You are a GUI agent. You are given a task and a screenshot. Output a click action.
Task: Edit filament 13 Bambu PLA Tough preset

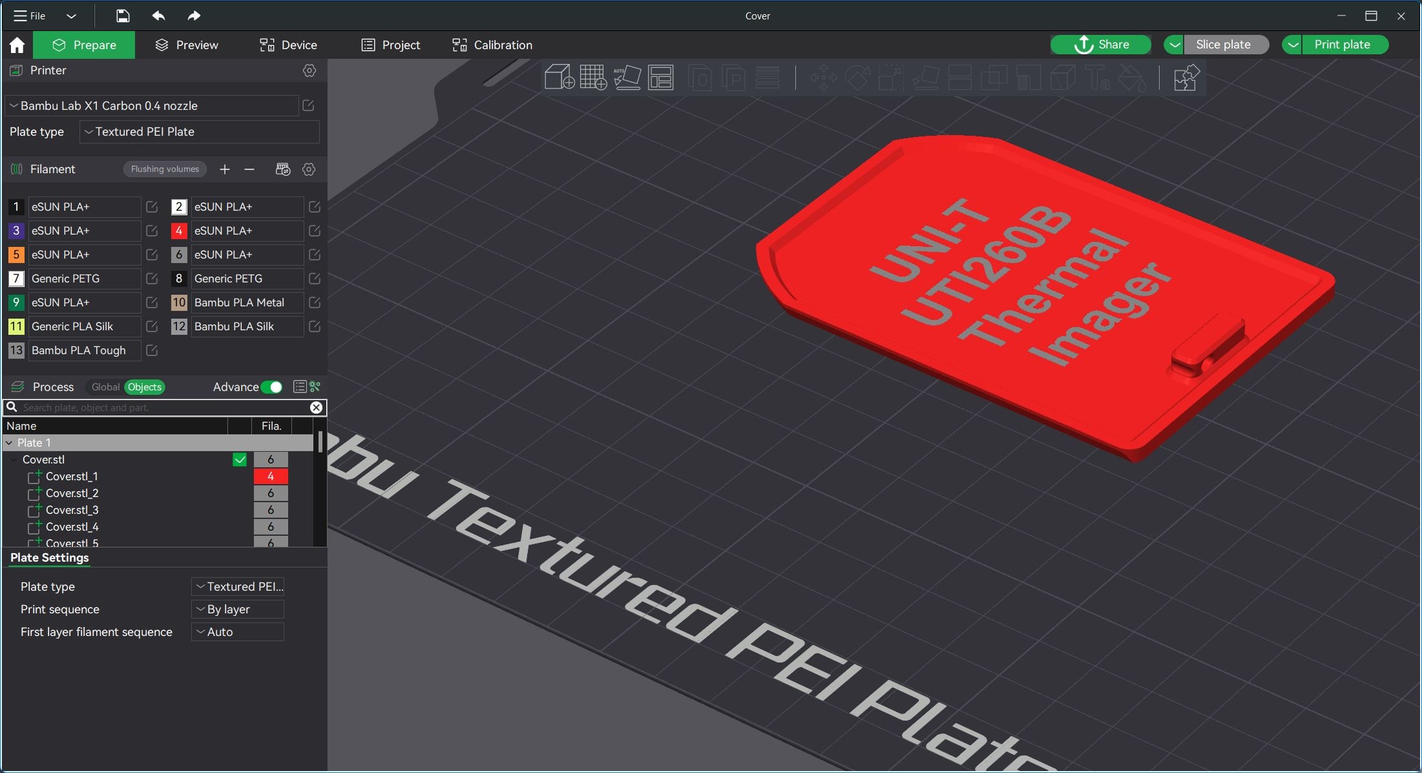(x=152, y=350)
